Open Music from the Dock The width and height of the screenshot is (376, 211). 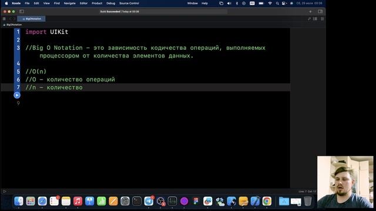click(78, 201)
